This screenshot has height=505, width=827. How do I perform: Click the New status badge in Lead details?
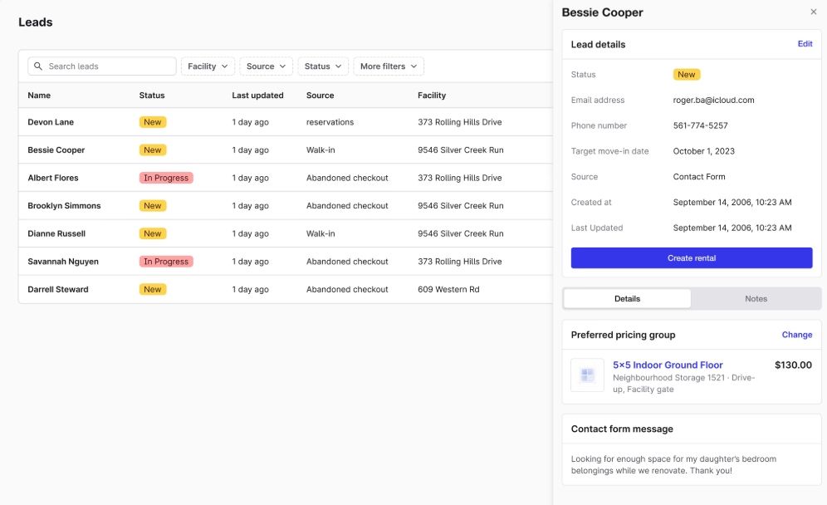(686, 75)
